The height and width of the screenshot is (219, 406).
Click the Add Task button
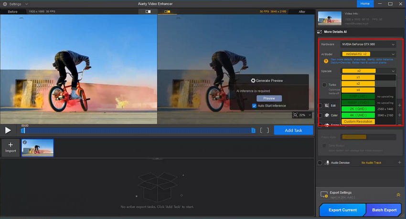point(293,130)
